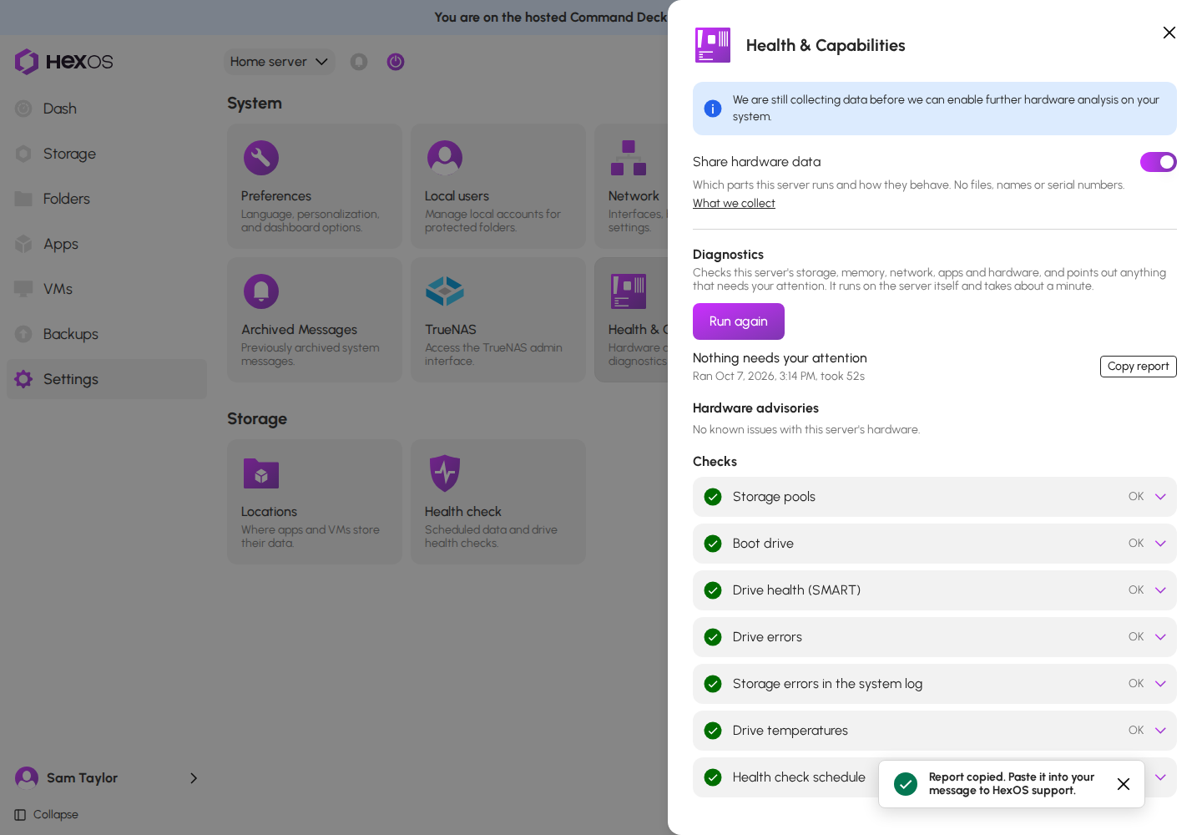Click the Copy report button
The height and width of the screenshot is (835, 1202).
pos(1139,367)
